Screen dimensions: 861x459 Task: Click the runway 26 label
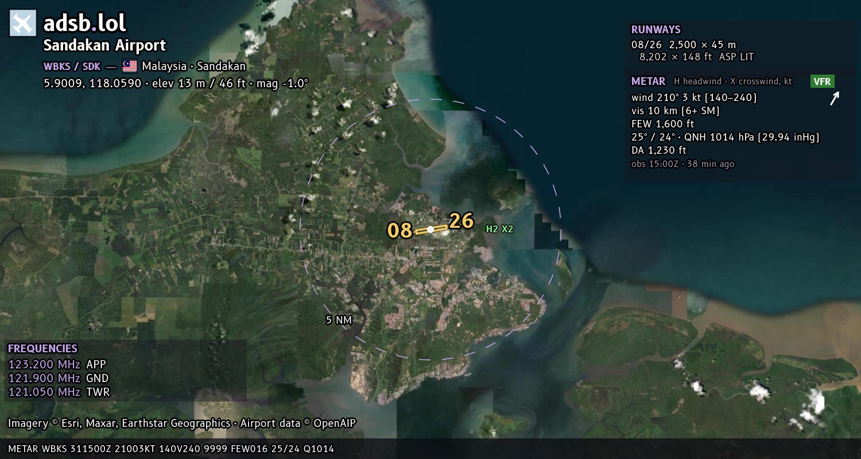(x=461, y=221)
